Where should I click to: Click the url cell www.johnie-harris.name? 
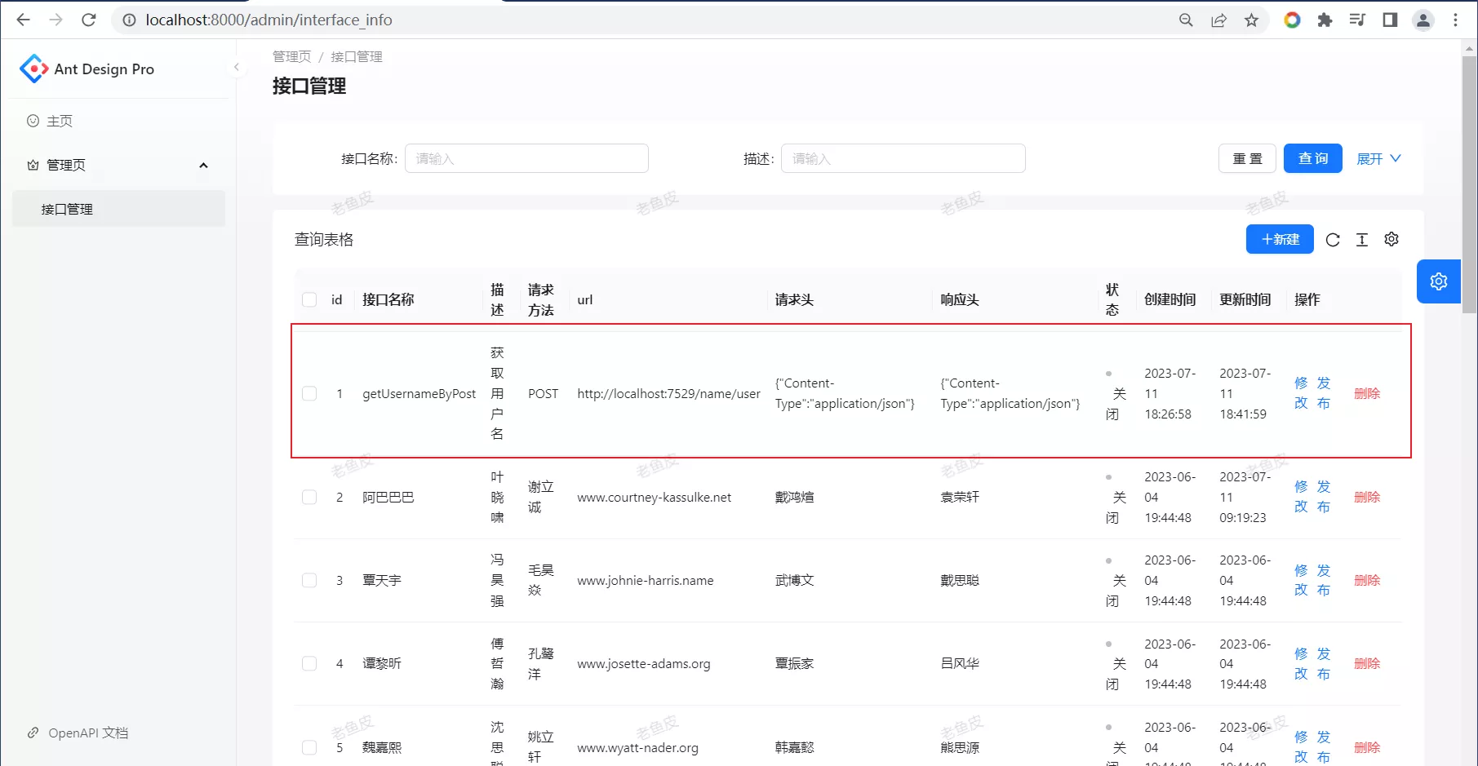pos(645,580)
